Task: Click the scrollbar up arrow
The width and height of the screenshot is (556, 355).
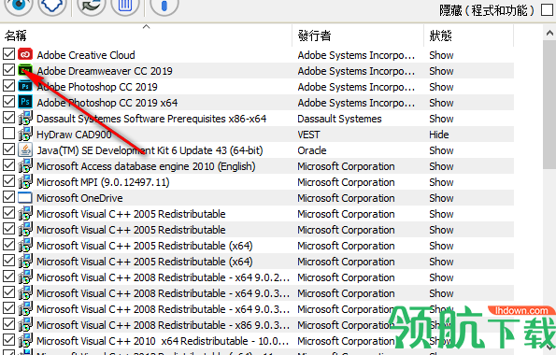Action: [x=549, y=33]
